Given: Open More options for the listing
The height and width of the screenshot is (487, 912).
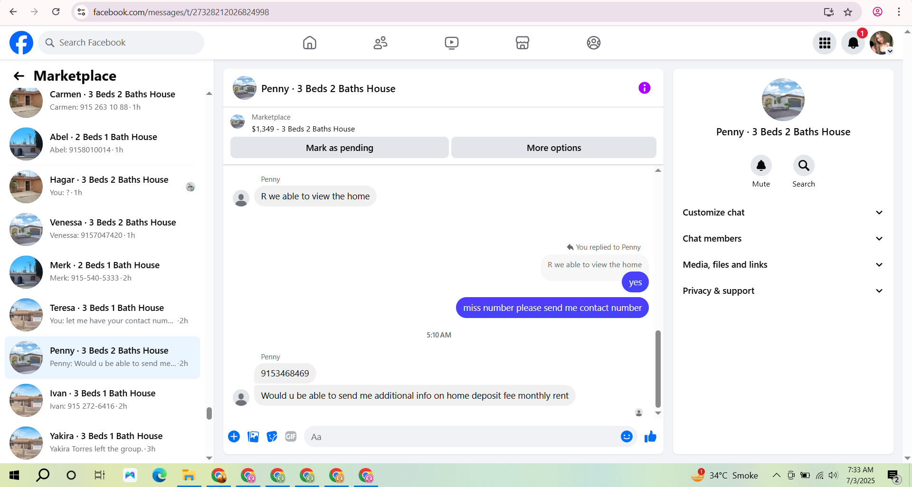Looking at the screenshot, I should tap(554, 148).
